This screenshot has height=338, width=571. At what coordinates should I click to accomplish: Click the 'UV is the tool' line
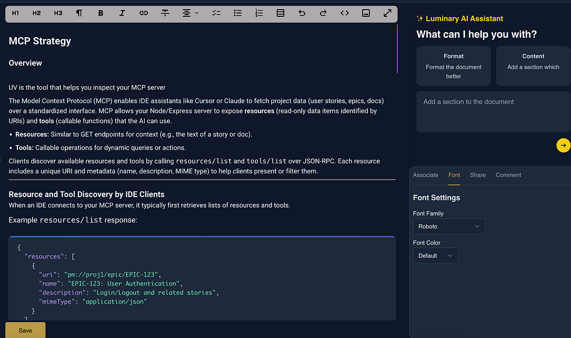pyautogui.click(x=87, y=87)
